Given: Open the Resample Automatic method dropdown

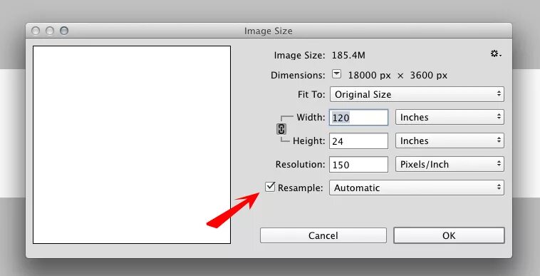Looking at the screenshot, I should point(417,188).
